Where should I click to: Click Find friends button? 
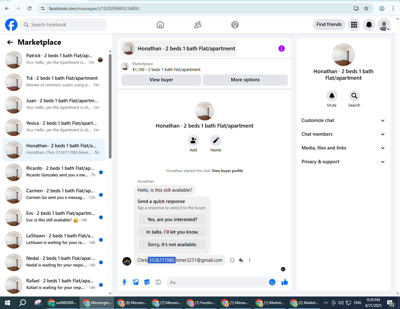click(329, 24)
